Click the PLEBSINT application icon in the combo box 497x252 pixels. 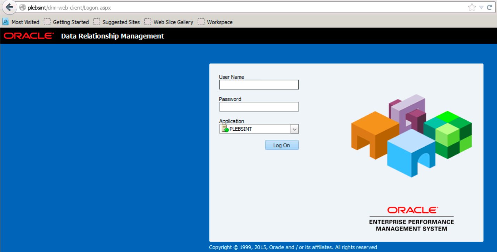point(225,129)
